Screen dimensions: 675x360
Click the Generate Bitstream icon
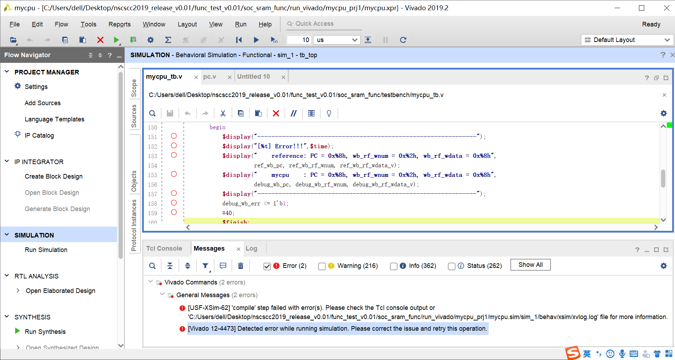tap(133, 40)
